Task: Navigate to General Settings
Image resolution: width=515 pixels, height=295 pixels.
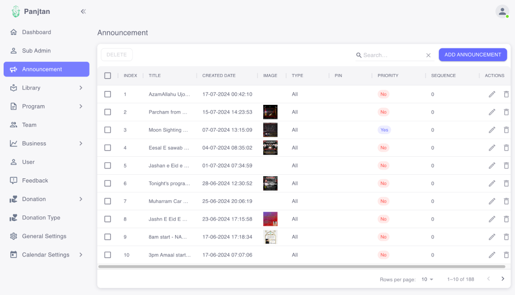Action: point(44,236)
